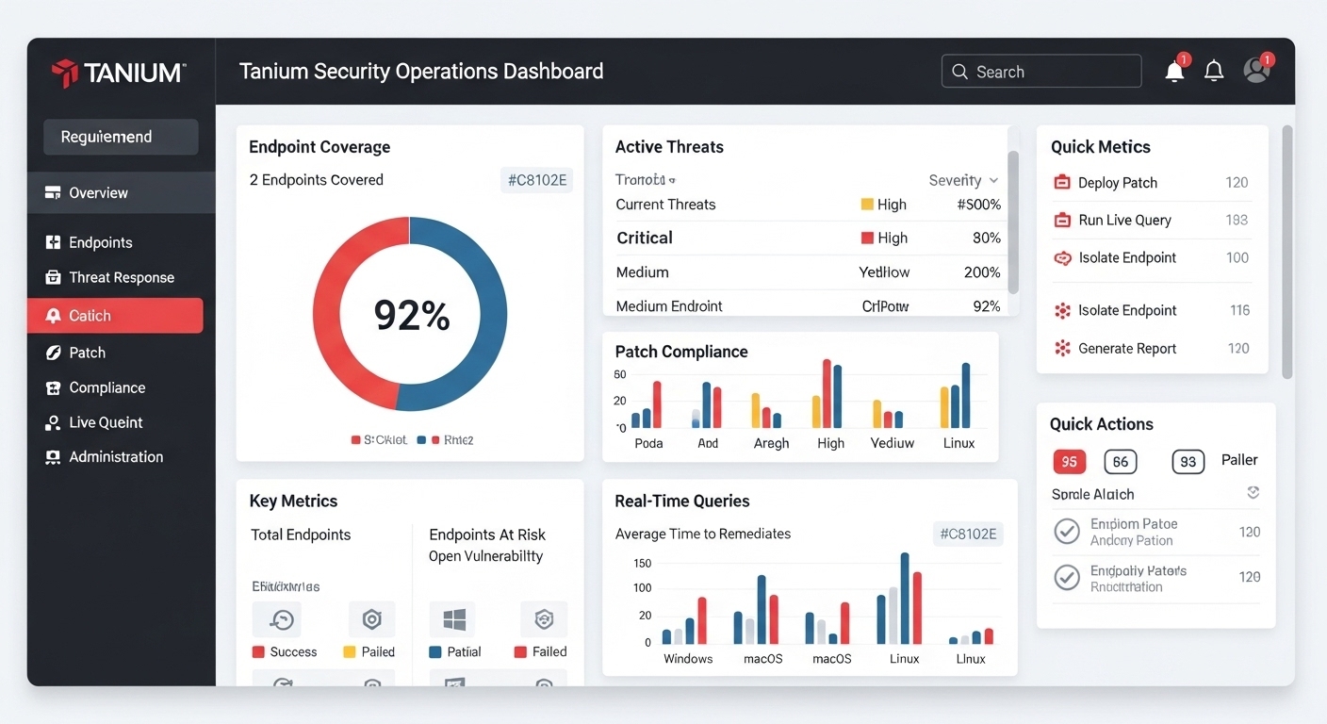
Task: Click the #C8102E color tag in Endpoint Coverage
Action: point(536,180)
